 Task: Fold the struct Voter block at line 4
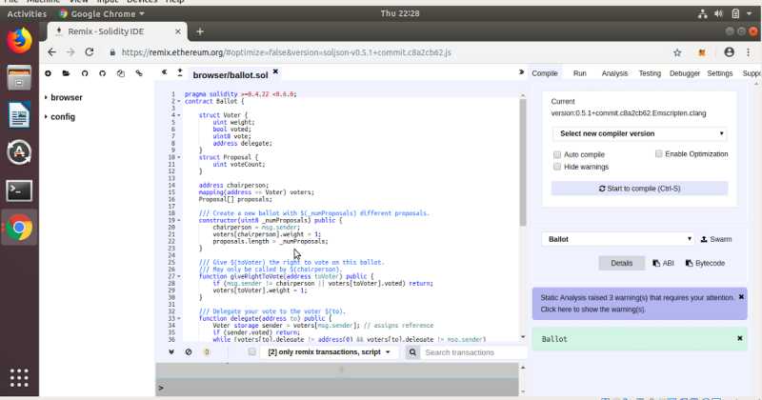(x=179, y=115)
